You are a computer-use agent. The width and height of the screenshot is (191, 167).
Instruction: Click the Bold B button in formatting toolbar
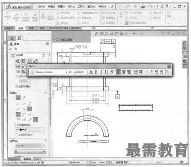96,72
